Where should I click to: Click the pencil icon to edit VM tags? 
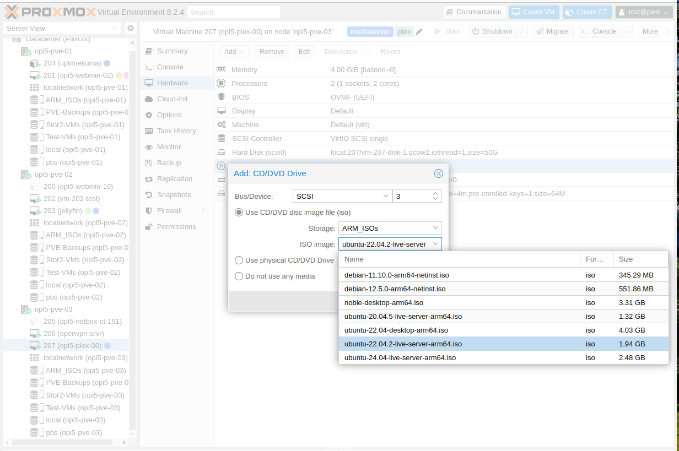pos(419,31)
